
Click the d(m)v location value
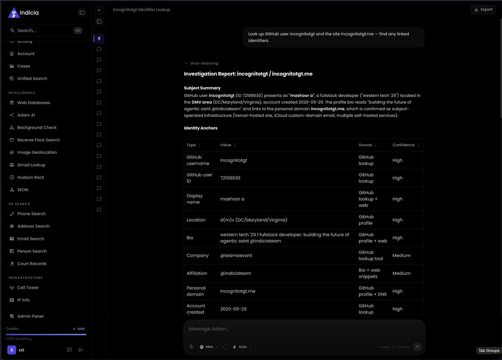pyautogui.click(x=254, y=220)
